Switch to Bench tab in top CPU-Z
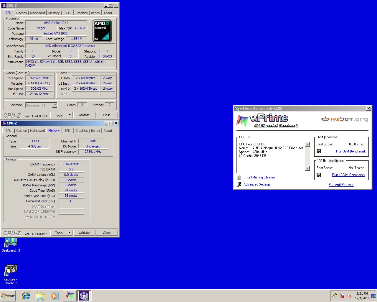This screenshot has width=377, height=302. coord(95,13)
